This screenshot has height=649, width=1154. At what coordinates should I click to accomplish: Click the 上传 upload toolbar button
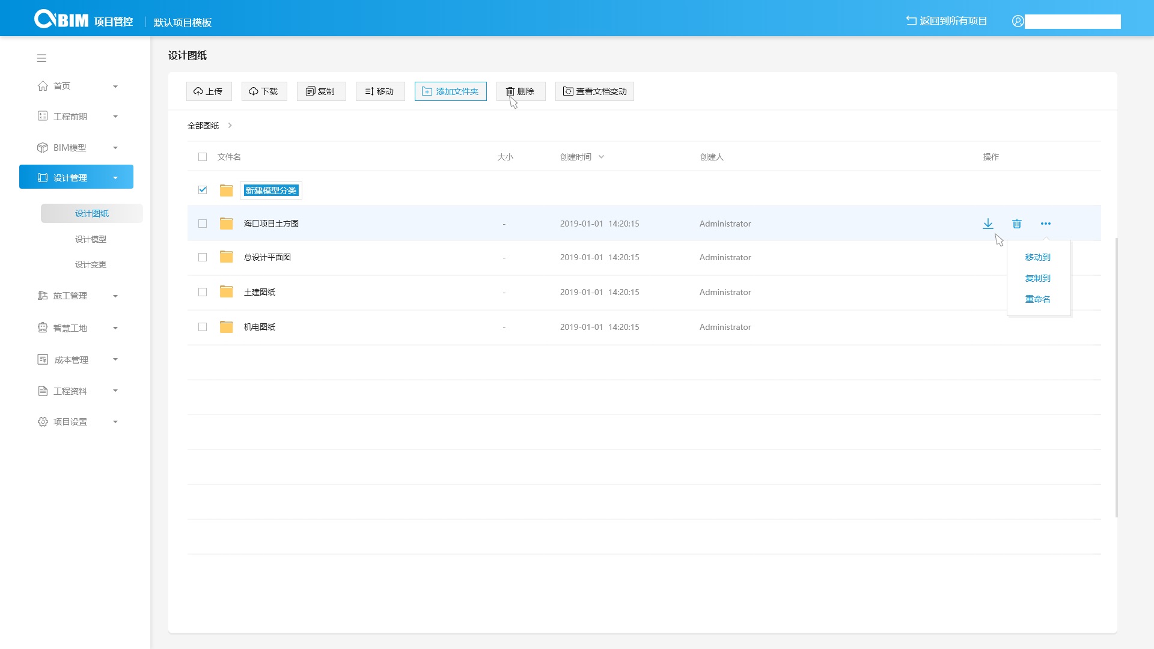pos(209,91)
